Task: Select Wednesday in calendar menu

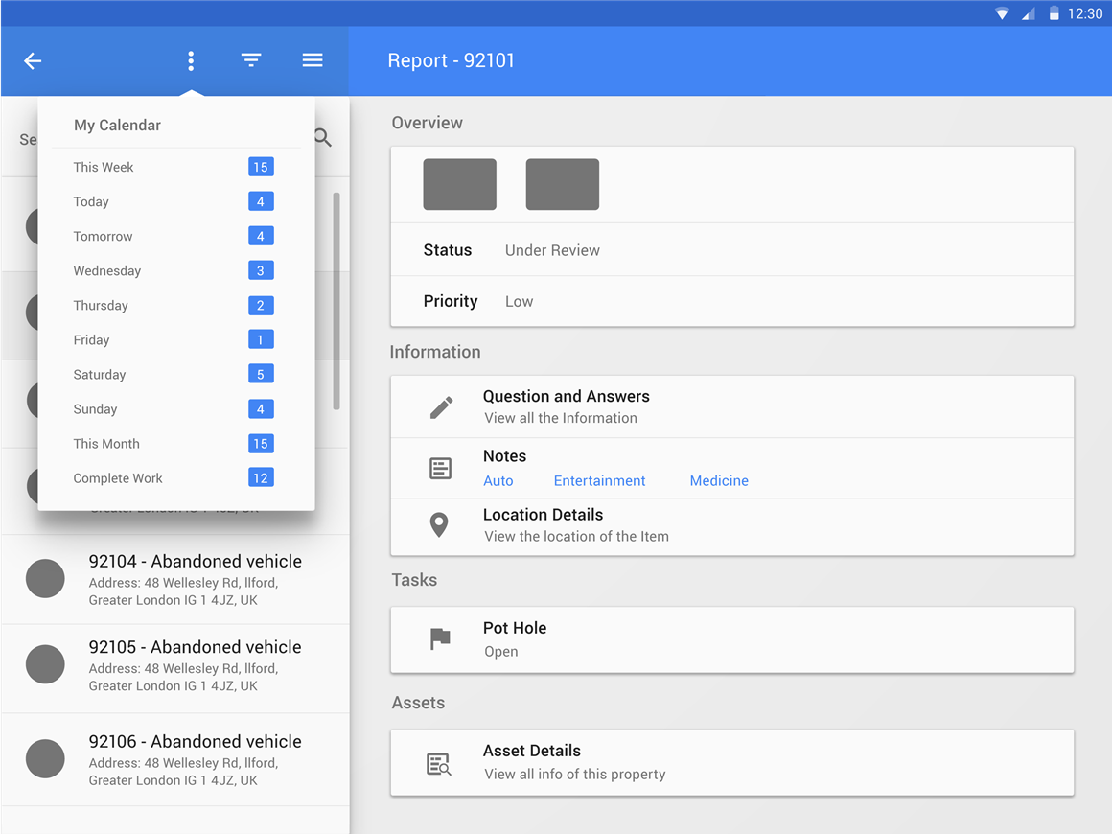Action: point(175,271)
